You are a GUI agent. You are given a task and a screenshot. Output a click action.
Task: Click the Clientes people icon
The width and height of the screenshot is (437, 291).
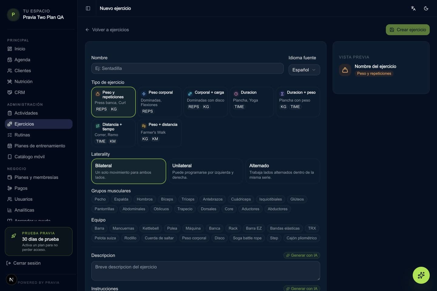pos(10,71)
